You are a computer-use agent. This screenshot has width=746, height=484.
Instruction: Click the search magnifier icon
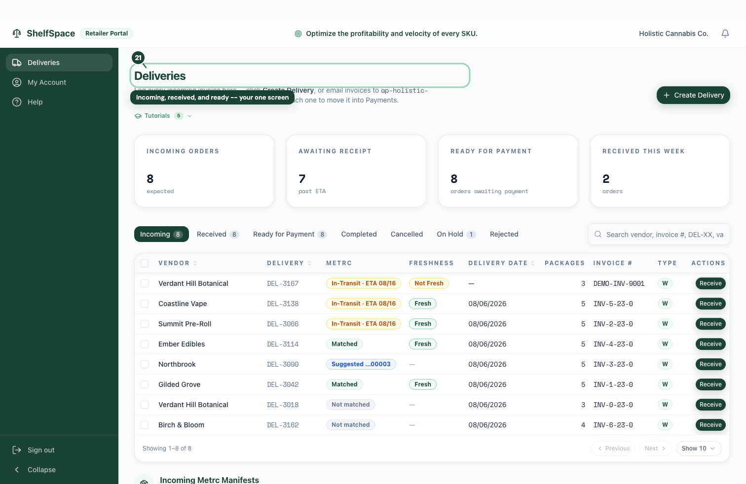(598, 235)
